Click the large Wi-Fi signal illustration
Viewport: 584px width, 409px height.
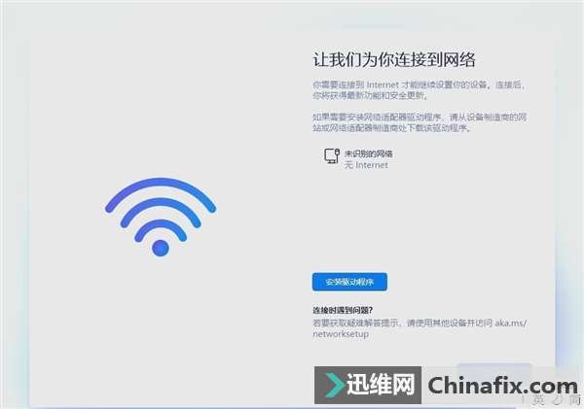click(x=161, y=218)
